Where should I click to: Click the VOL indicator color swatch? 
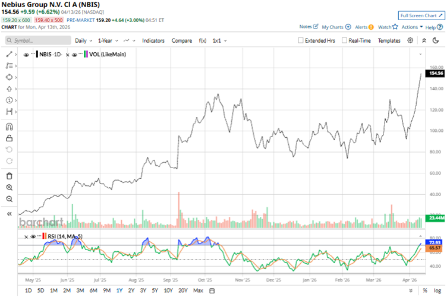(86, 54)
